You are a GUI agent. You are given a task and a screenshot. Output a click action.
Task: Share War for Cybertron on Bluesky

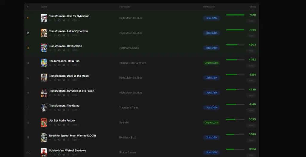click(64, 20)
